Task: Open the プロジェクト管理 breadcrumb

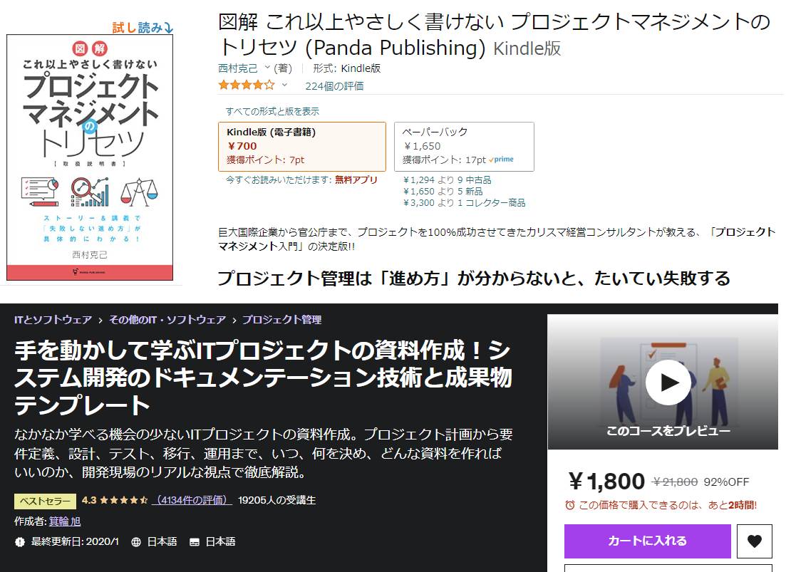Action: 281,320
